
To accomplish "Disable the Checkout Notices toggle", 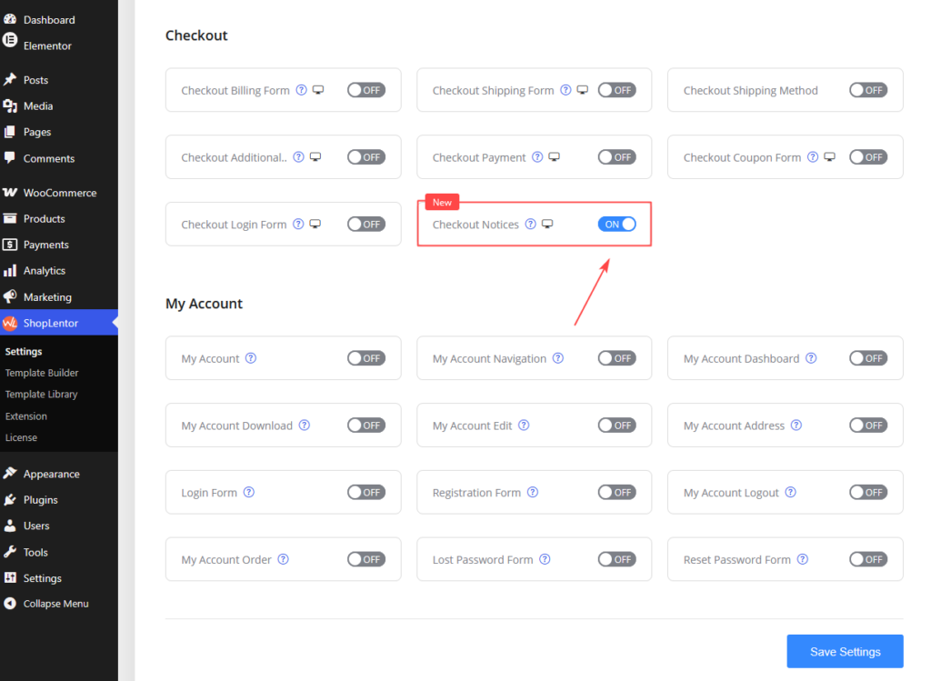I will pos(617,225).
